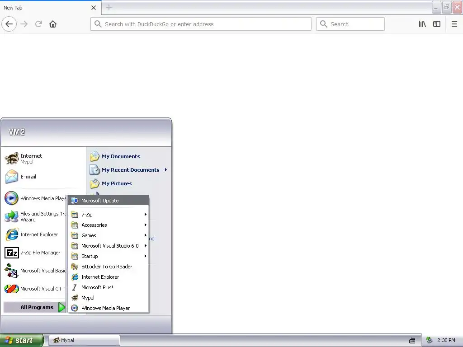Click All Programs button
This screenshot has width=463, height=347.
click(34, 307)
